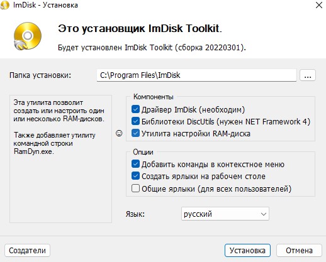This screenshot has width=326, height=262.
Task: Toggle Утилита настройки RAM-диска checkbox
Action: click(135, 133)
